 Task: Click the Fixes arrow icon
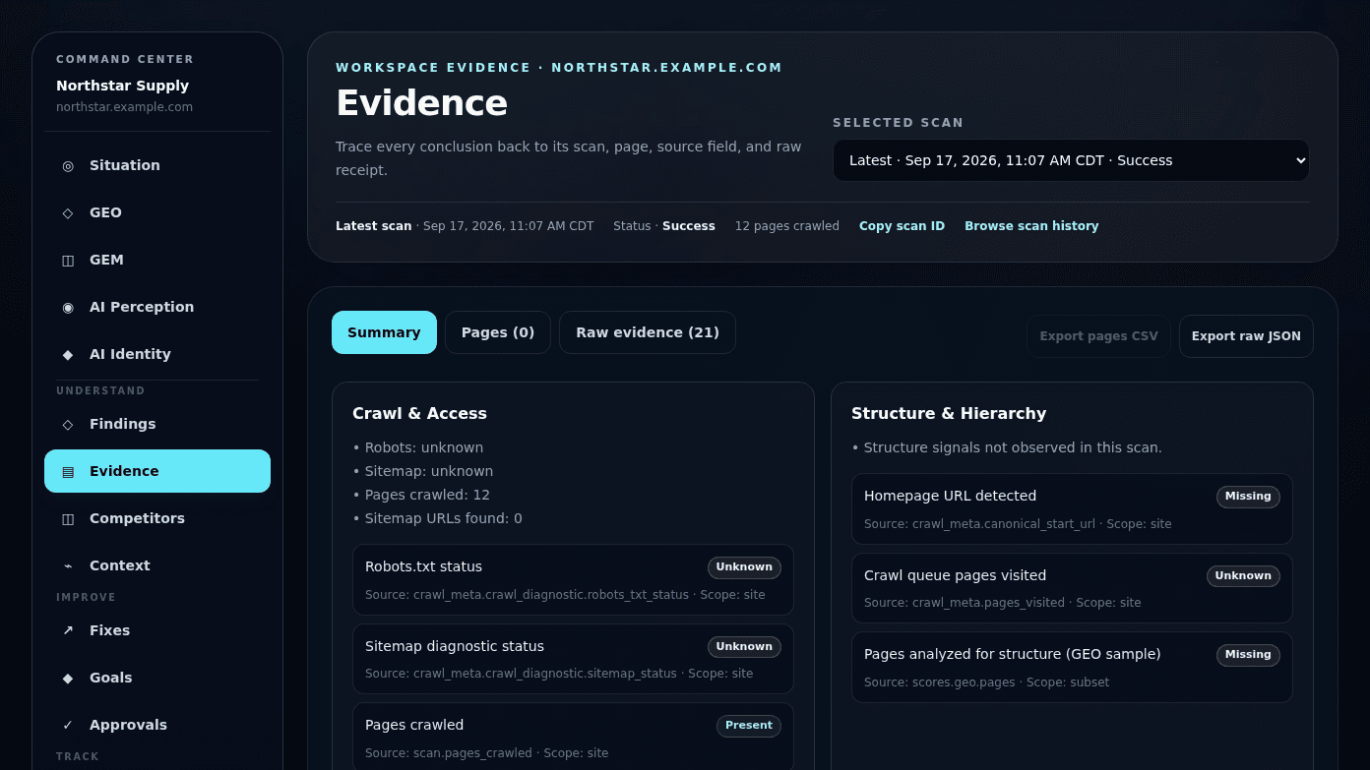pos(68,631)
